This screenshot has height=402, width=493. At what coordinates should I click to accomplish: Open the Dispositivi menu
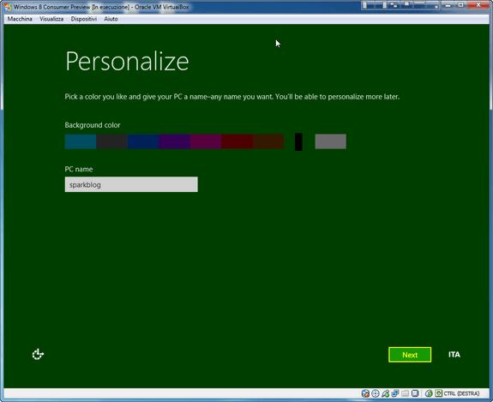[84, 19]
